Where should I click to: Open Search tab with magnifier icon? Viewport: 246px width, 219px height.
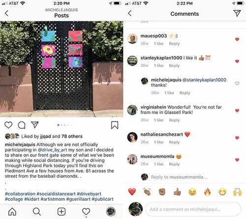(x=37, y=212)
